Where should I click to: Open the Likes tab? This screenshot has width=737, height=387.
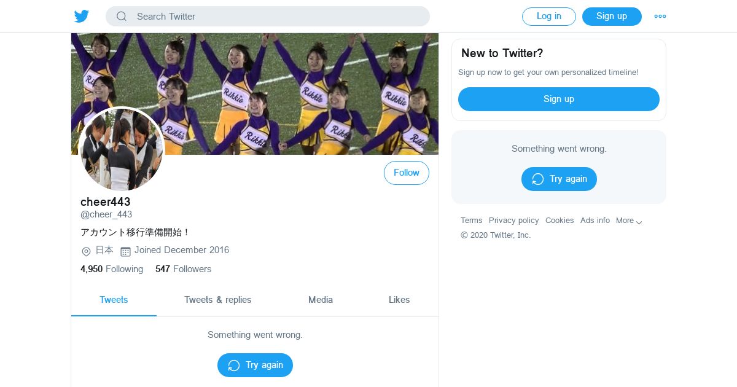point(399,300)
